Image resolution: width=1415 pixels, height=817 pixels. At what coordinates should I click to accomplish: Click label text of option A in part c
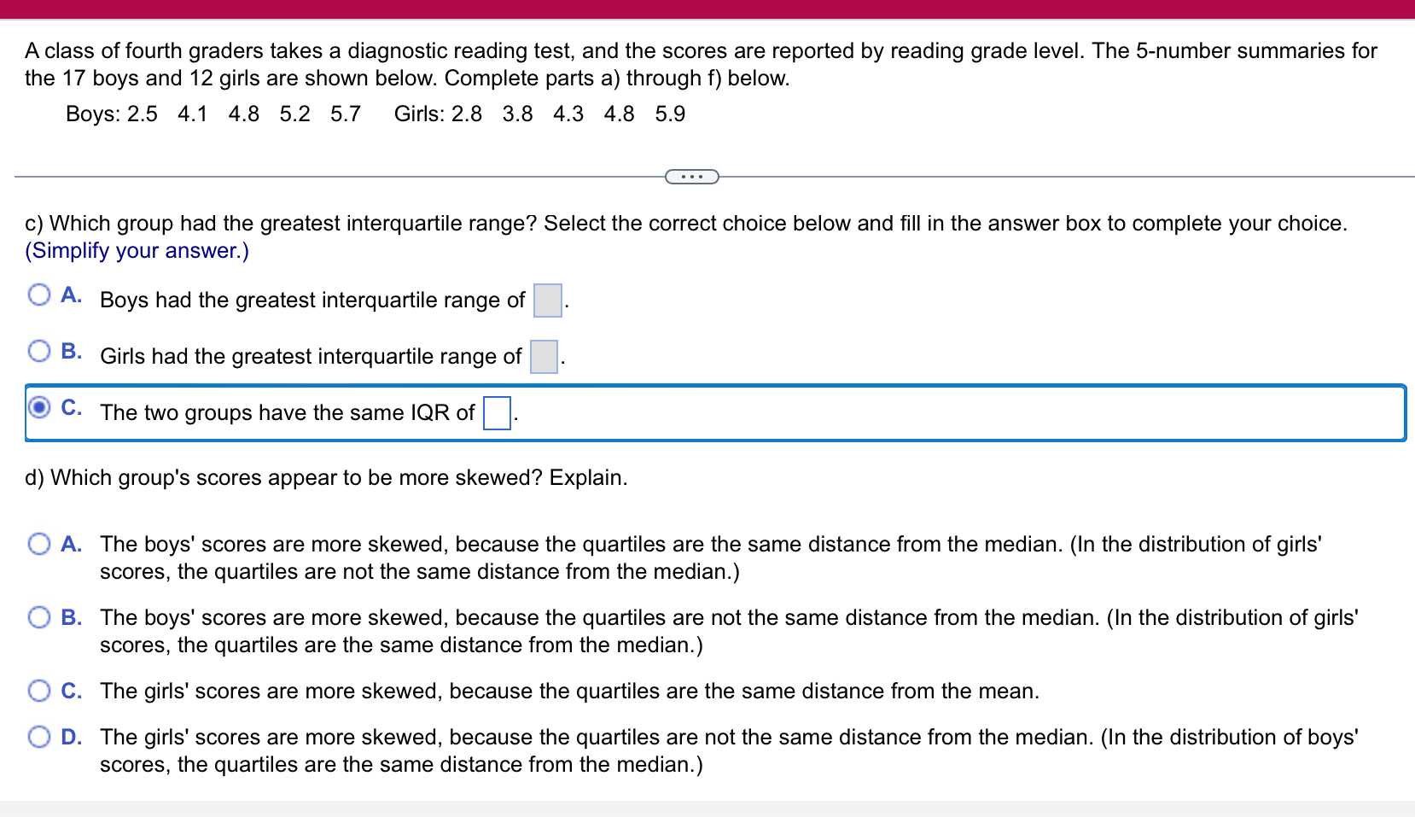tap(312, 300)
